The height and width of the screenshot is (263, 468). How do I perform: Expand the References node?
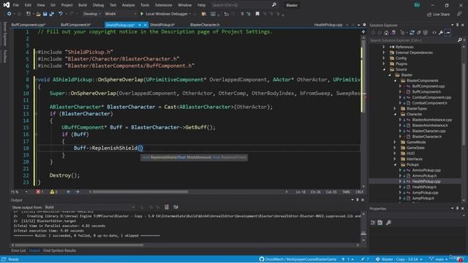(384, 47)
